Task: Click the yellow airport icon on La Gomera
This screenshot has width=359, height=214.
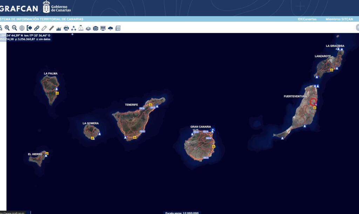Action: pos(93,138)
